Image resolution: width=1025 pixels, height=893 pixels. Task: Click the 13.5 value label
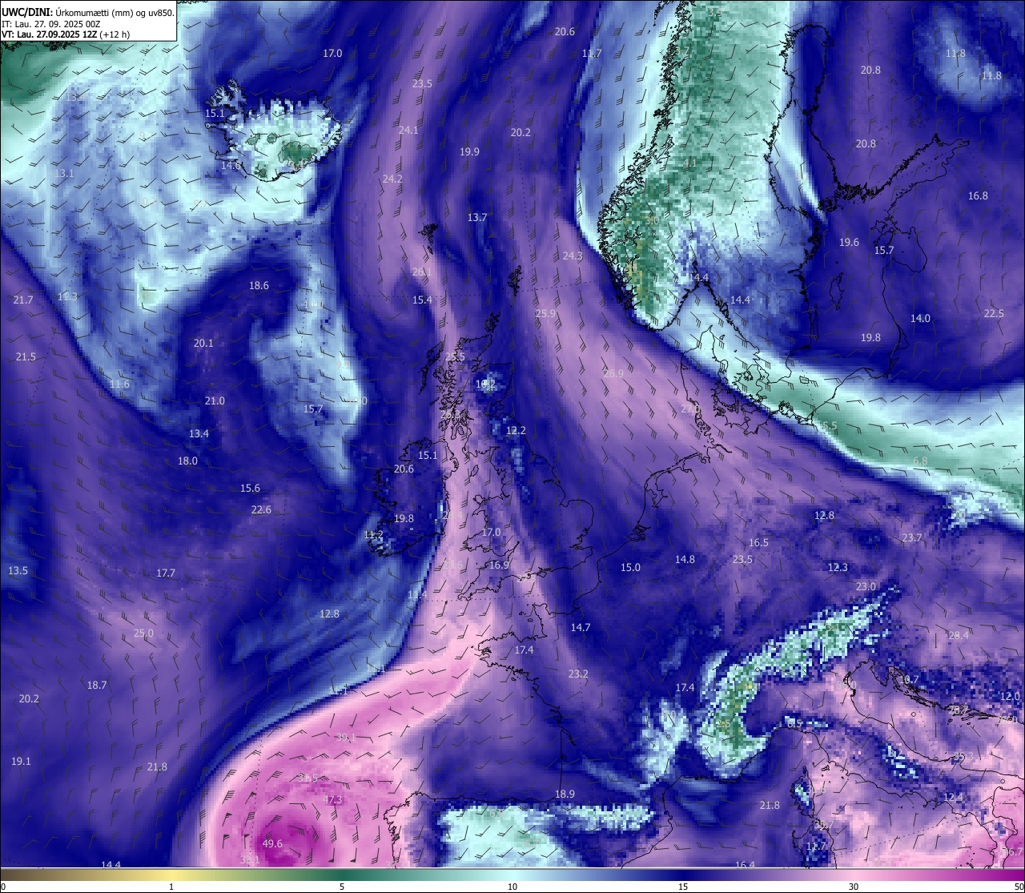click(18, 570)
